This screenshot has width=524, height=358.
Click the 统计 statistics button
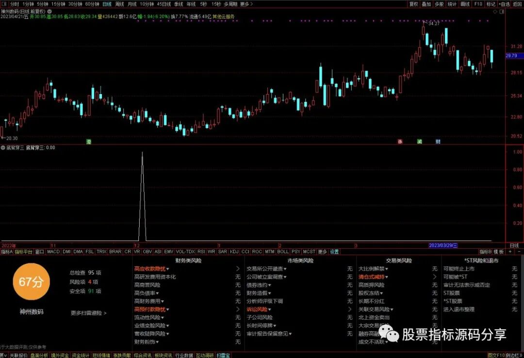point(452,4)
